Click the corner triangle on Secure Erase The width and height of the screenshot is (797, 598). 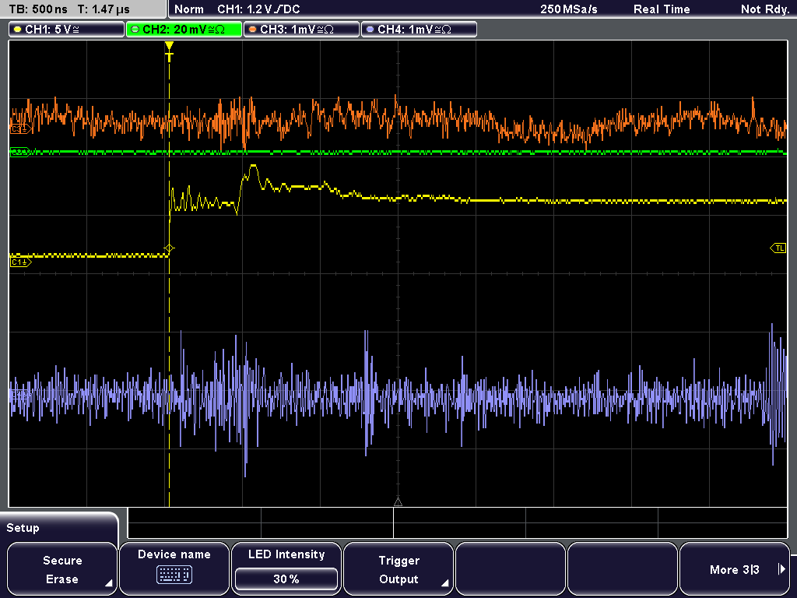(109, 583)
